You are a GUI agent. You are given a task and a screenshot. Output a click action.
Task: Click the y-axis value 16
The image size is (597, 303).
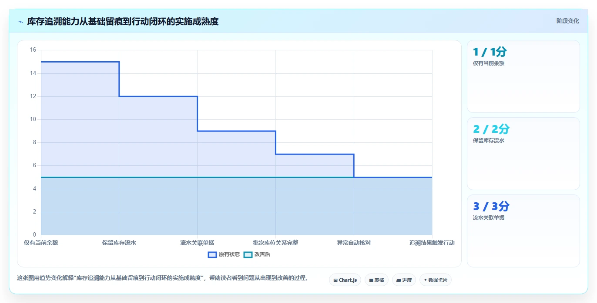33,50
